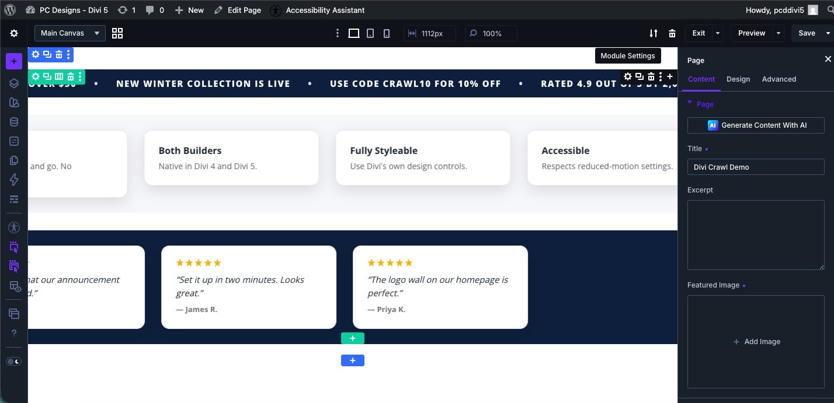Expand Save button dropdown arrow
Image resolution: width=834 pixels, height=403 pixels.
pos(828,33)
